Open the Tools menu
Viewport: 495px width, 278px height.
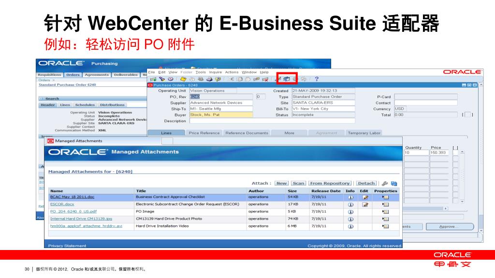click(201, 72)
